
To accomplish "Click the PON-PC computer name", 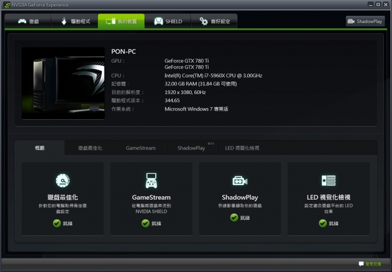I will (124, 52).
